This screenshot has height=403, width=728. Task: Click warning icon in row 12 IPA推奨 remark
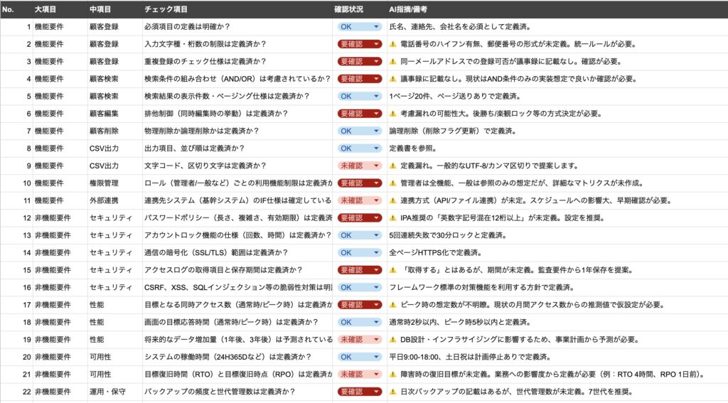(x=392, y=217)
